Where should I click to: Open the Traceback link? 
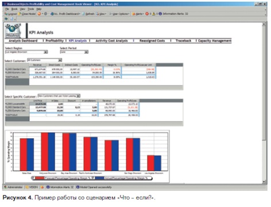tap(183, 41)
